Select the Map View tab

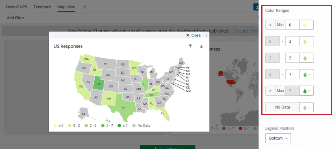click(x=66, y=7)
